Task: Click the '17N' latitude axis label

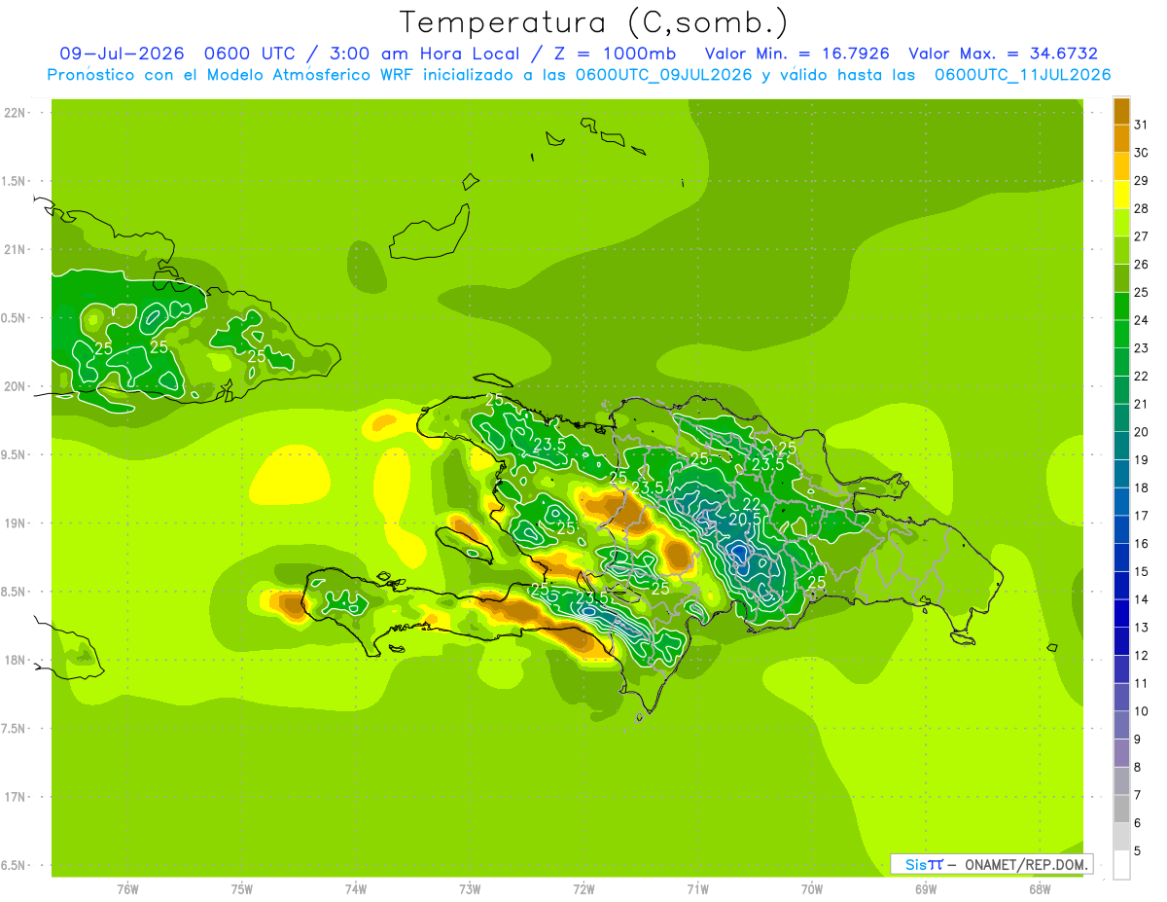Action: tap(14, 797)
